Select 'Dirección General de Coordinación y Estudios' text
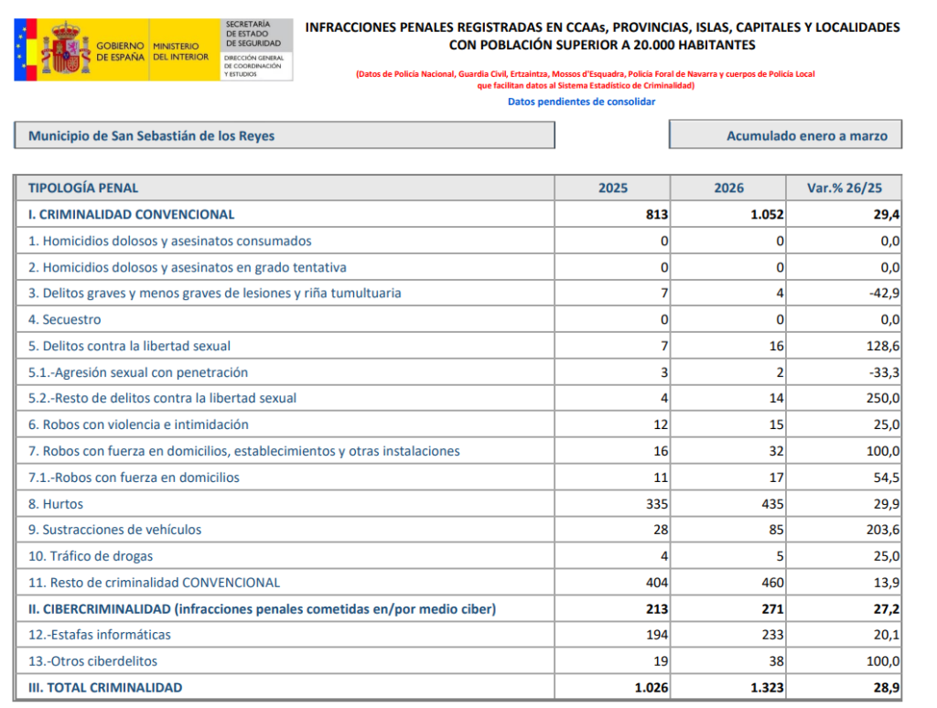Screen dimensions: 937x708 (x=254, y=66)
